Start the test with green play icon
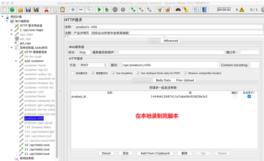 99,10
